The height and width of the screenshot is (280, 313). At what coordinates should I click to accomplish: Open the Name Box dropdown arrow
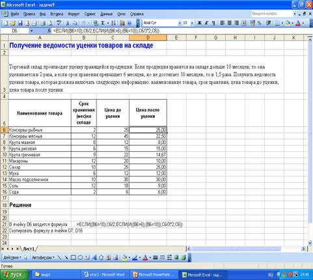(32, 31)
